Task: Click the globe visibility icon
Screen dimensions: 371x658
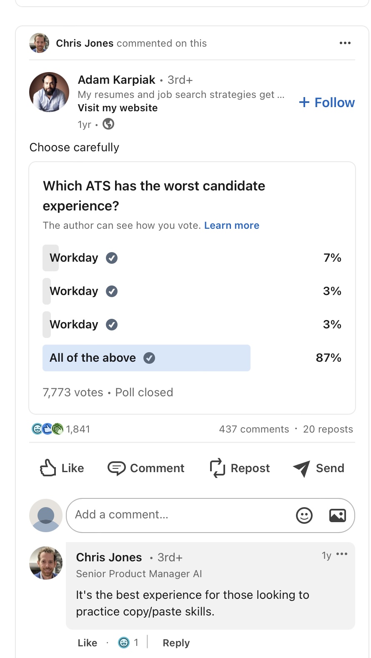Action: [108, 124]
